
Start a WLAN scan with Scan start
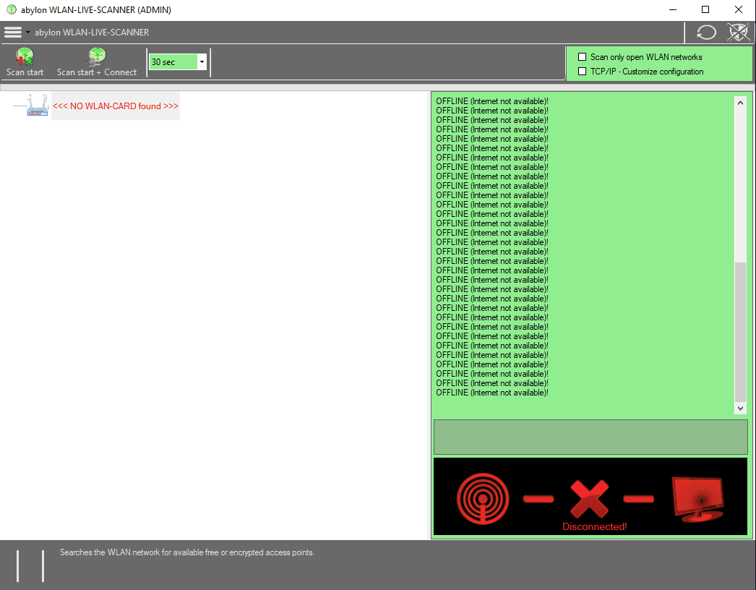coord(25,62)
